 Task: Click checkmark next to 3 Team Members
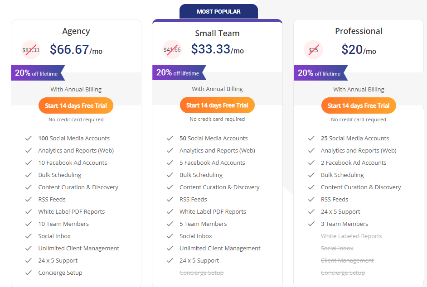(311, 224)
